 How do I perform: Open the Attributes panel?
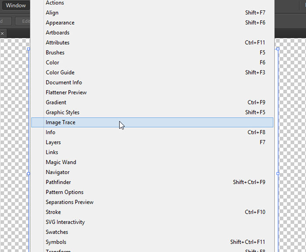pos(57,42)
